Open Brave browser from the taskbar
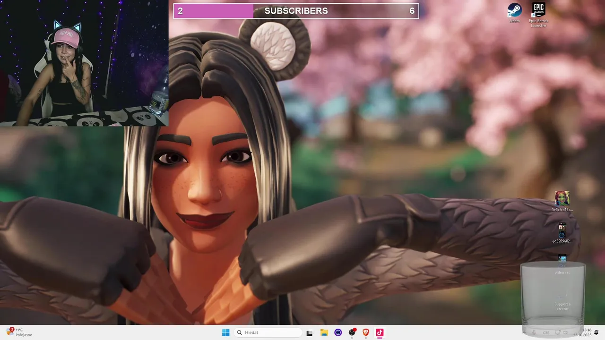 [366, 332]
